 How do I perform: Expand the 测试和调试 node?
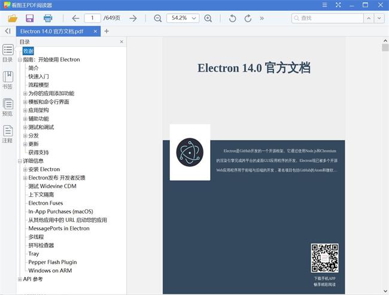coord(25,127)
